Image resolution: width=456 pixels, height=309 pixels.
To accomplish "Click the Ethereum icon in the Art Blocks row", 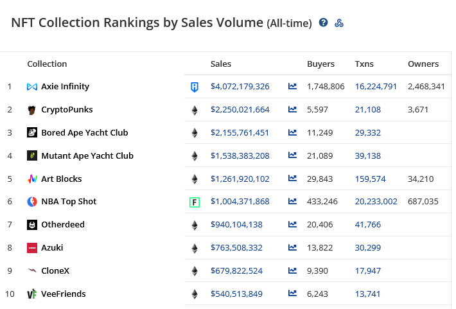I will [x=195, y=179].
